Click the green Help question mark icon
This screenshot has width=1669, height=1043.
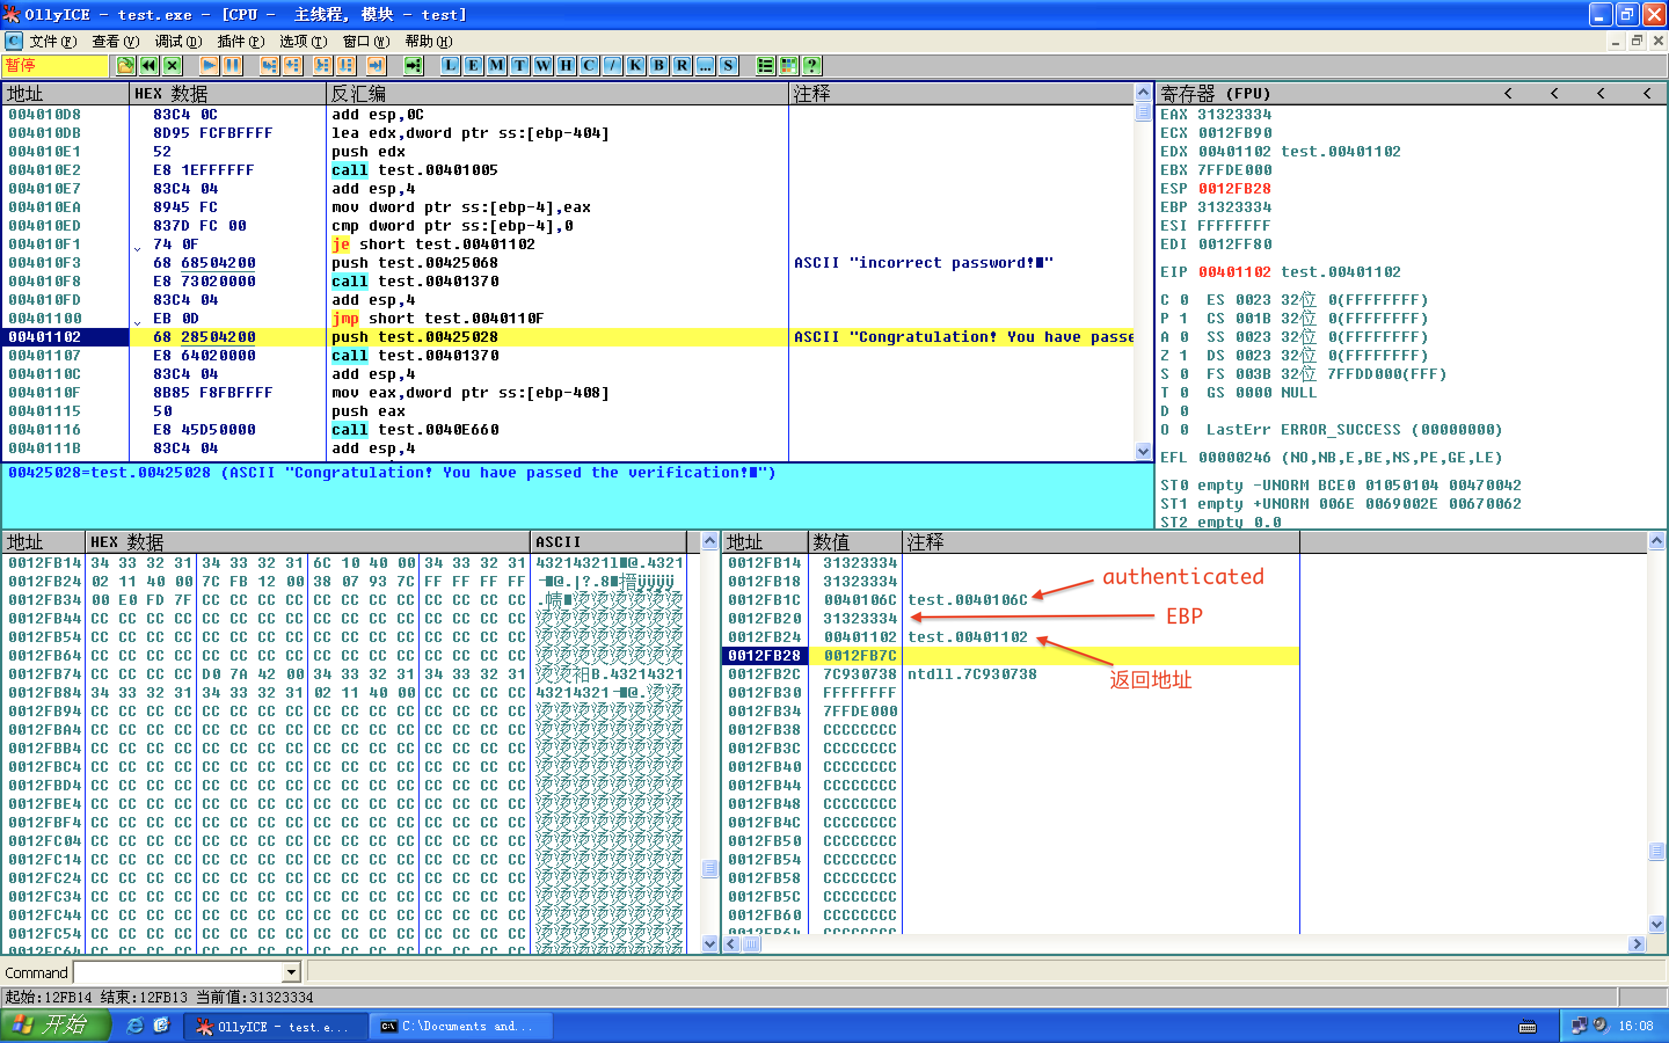(x=812, y=65)
